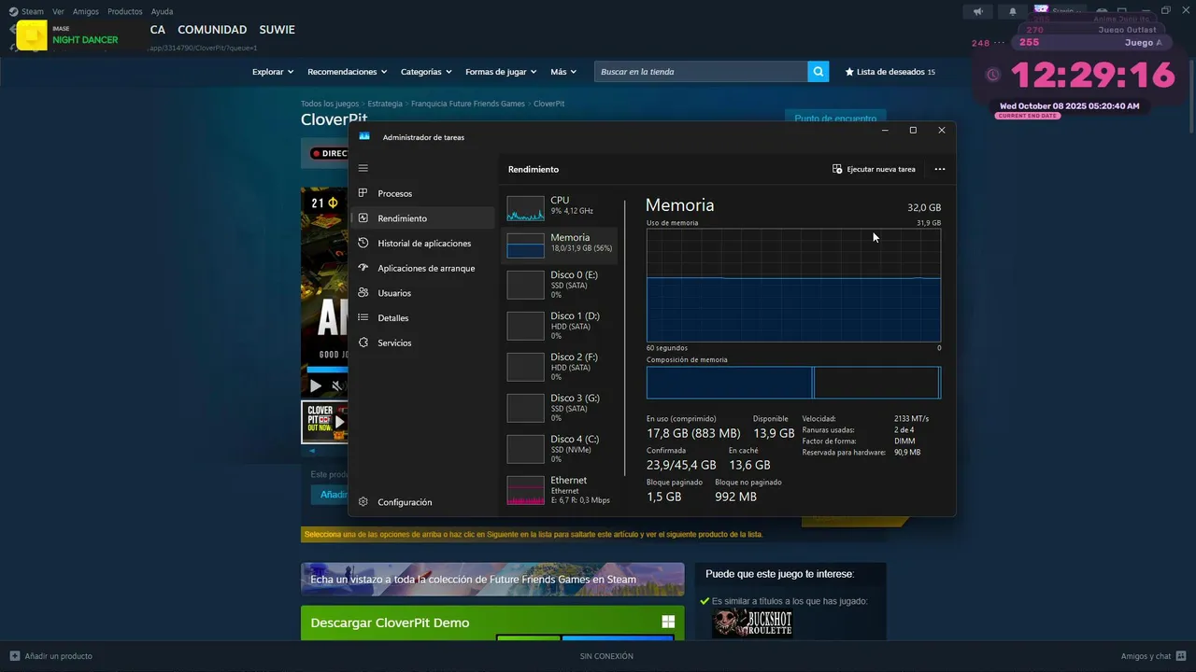This screenshot has width=1196, height=672.
Task: Open the Steam notifications bell
Action: pyautogui.click(x=1013, y=12)
